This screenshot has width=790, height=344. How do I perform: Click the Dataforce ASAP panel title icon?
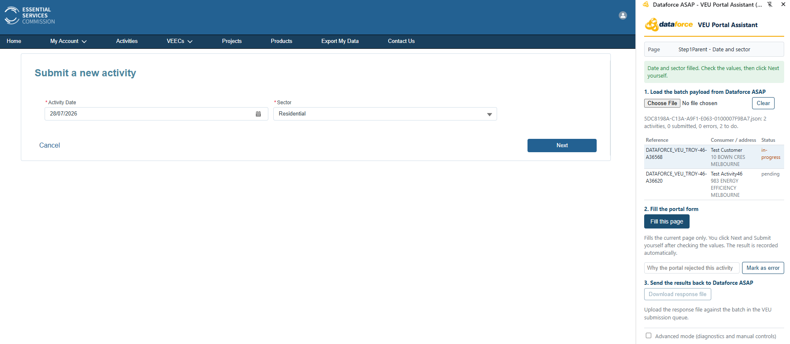point(646,5)
